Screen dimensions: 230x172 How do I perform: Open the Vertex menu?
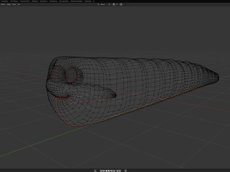click(3, 4)
